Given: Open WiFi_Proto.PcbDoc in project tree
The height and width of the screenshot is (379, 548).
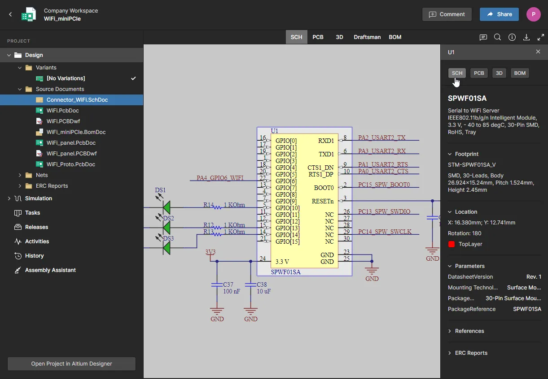Looking at the screenshot, I should (71, 164).
